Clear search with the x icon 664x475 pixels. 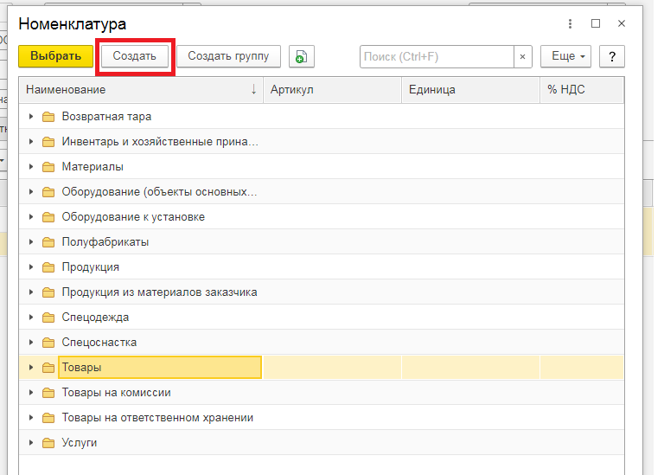point(522,56)
